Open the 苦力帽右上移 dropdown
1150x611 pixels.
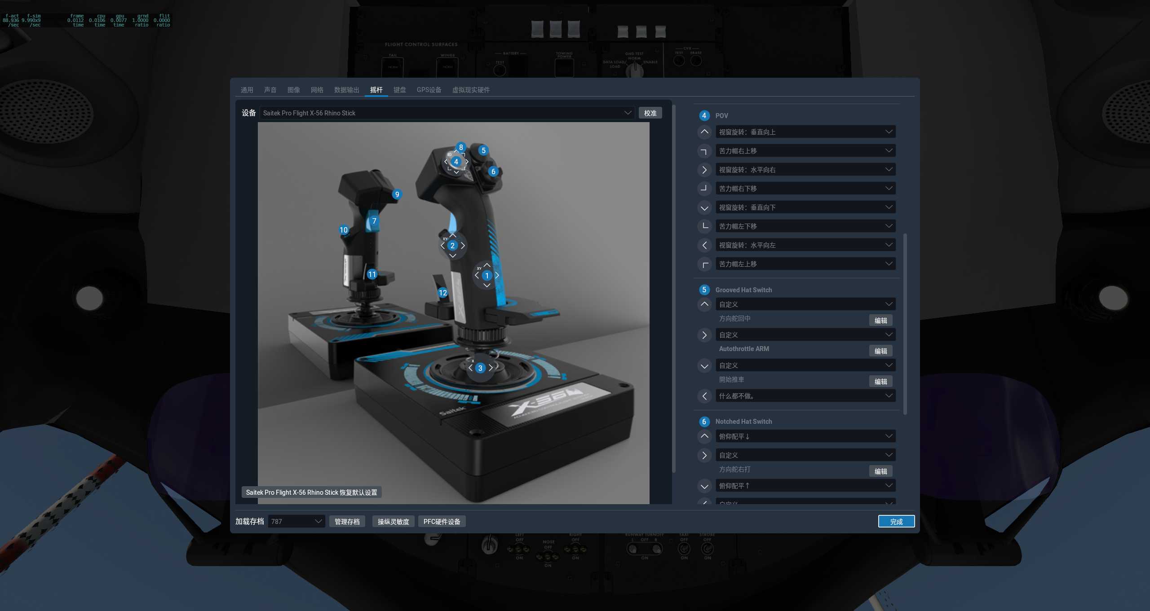coord(805,150)
